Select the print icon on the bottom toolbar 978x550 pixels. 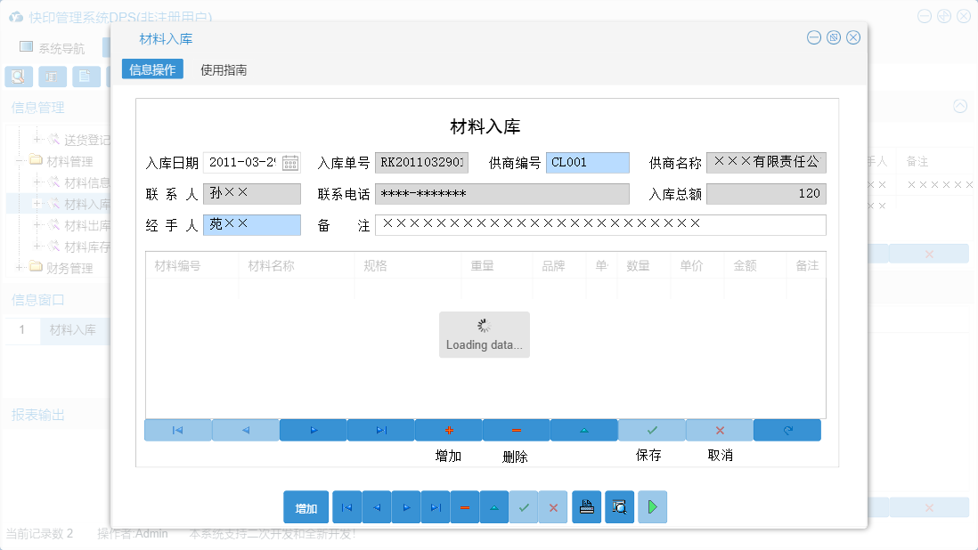point(587,506)
